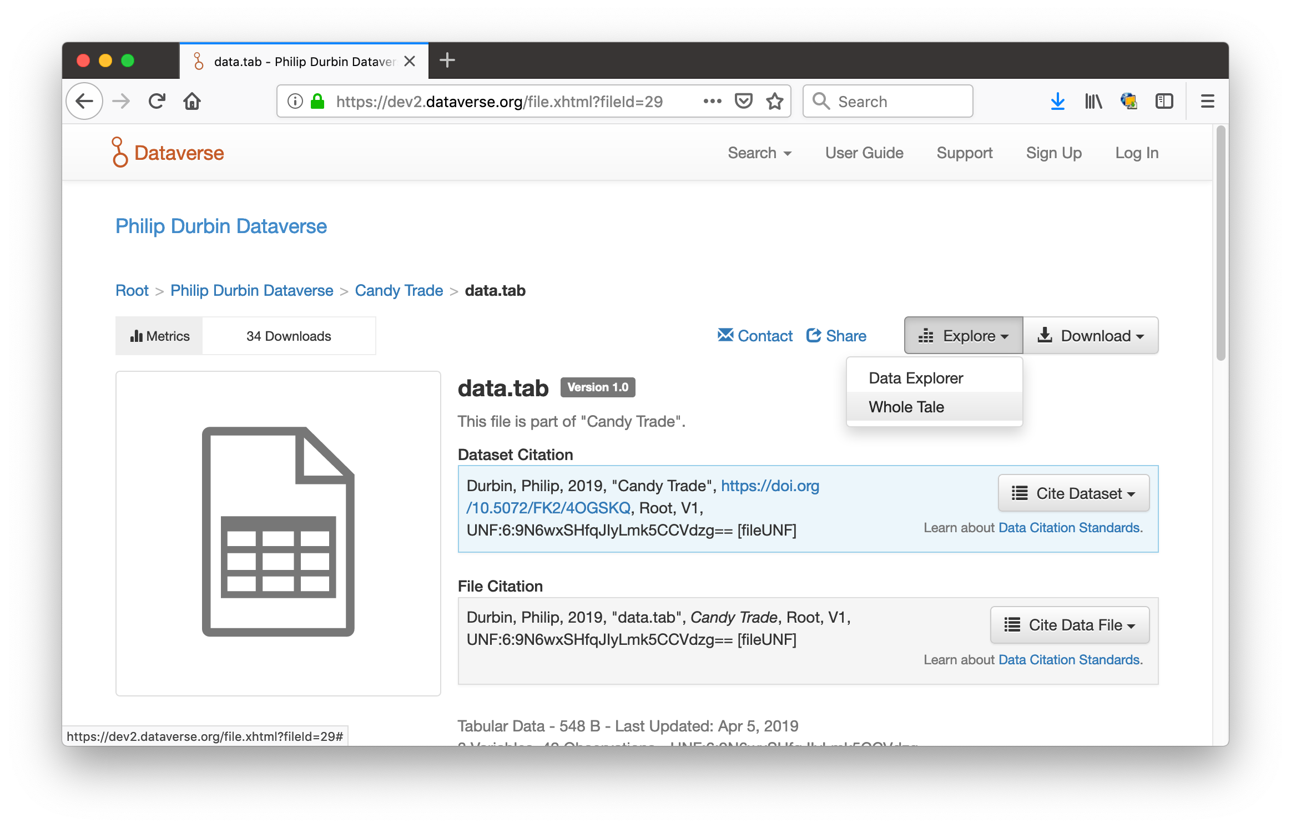
Task: Click the Tabular Data file details line
Action: pos(628,726)
